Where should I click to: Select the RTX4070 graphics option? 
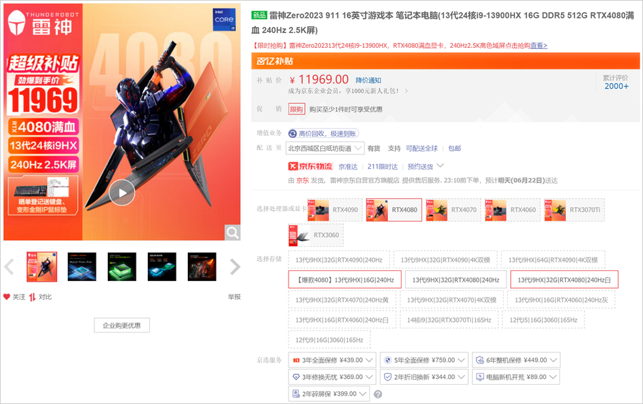pyautogui.click(x=453, y=210)
